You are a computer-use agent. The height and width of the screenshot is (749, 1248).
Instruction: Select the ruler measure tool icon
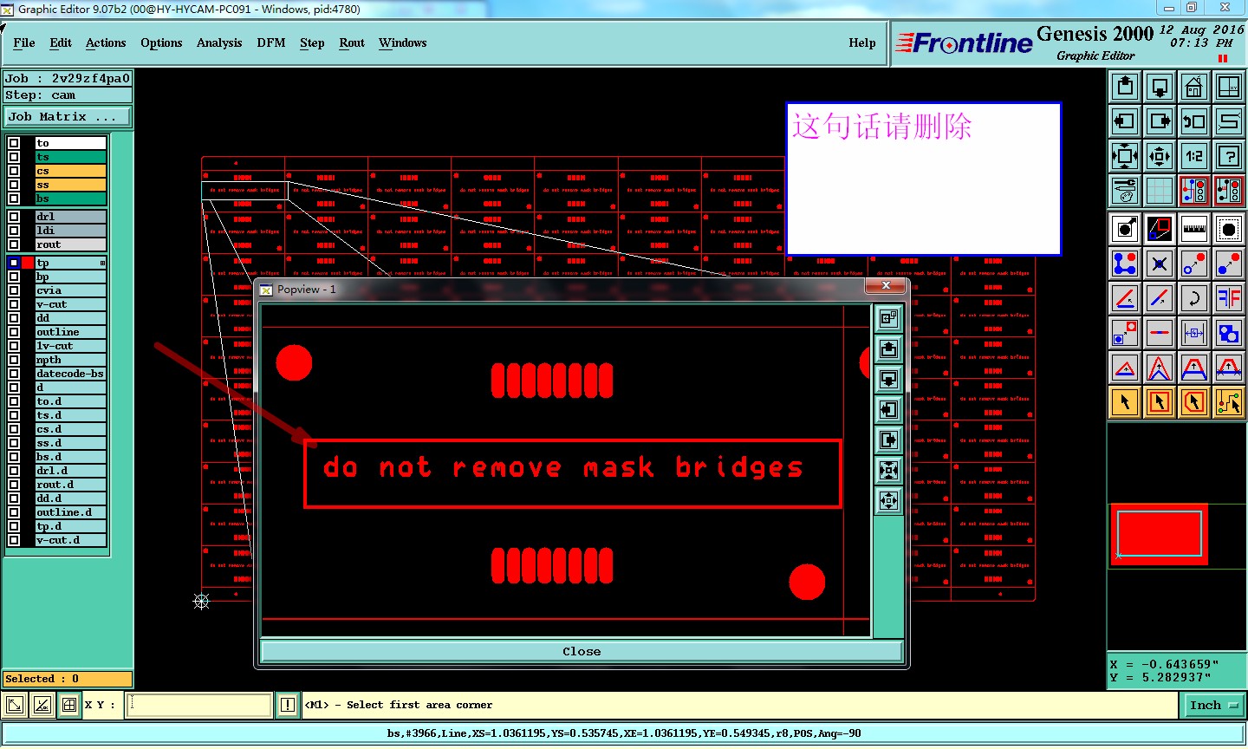pos(1194,229)
